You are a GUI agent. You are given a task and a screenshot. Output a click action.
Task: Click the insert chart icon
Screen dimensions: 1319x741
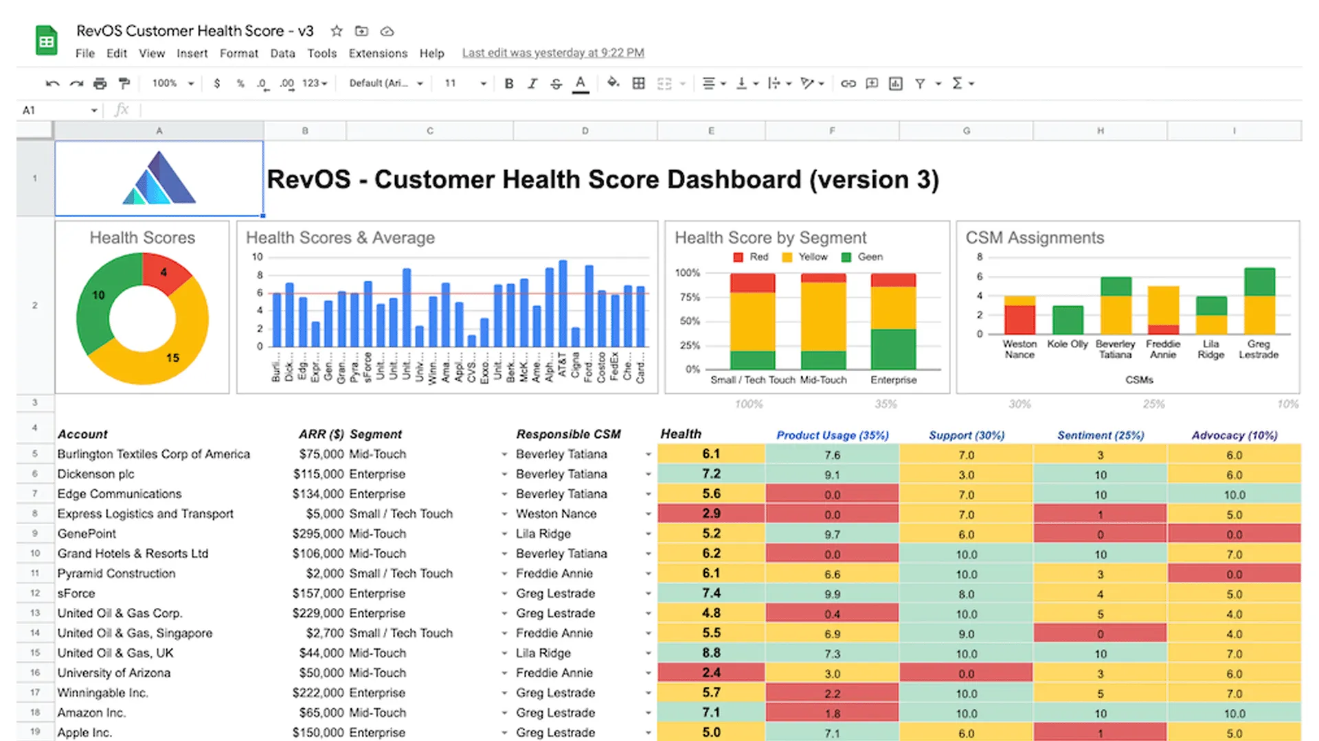[x=895, y=84]
